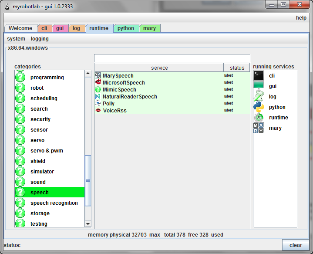Click the log pencil icon in running services
313x254 pixels.
point(259,97)
